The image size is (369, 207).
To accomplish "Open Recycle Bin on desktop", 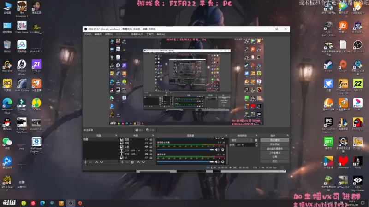I will pyautogui.click(x=7, y=46).
